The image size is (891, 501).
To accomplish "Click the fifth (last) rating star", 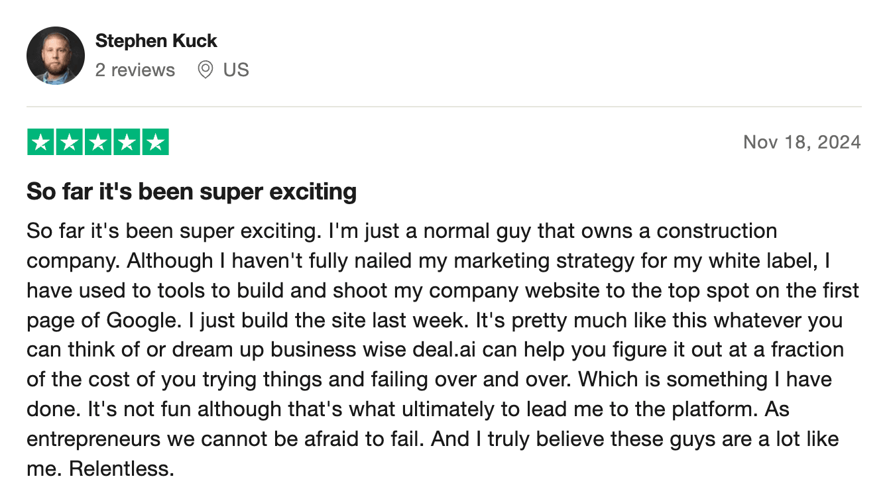I will click(155, 142).
